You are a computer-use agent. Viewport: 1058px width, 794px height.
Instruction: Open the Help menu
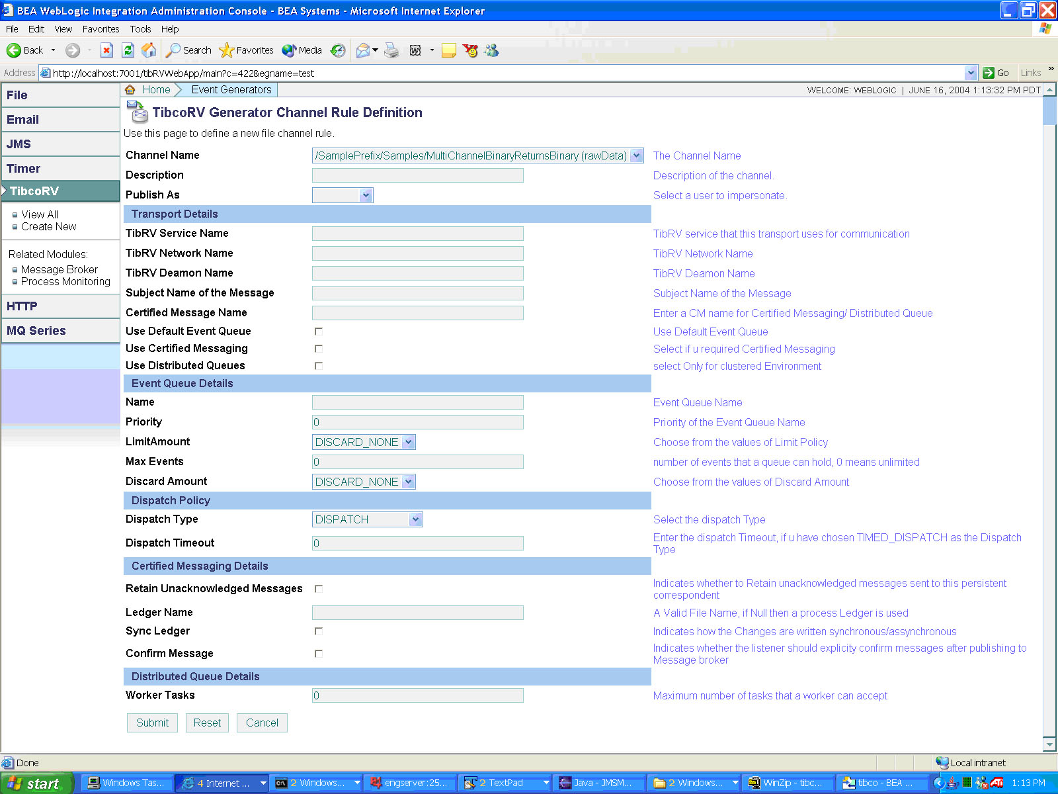click(170, 29)
